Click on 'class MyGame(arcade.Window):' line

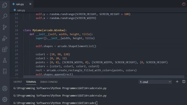pyautogui.click(x=45, y=30)
